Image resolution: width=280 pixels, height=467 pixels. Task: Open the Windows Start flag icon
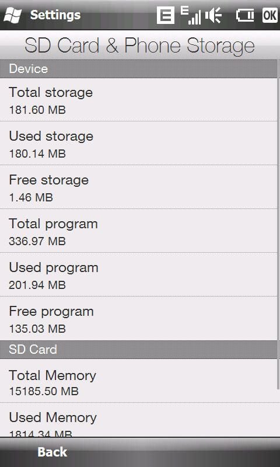coord(12,15)
